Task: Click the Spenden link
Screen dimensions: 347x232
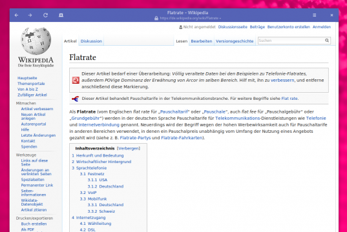Action: tap(29, 146)
